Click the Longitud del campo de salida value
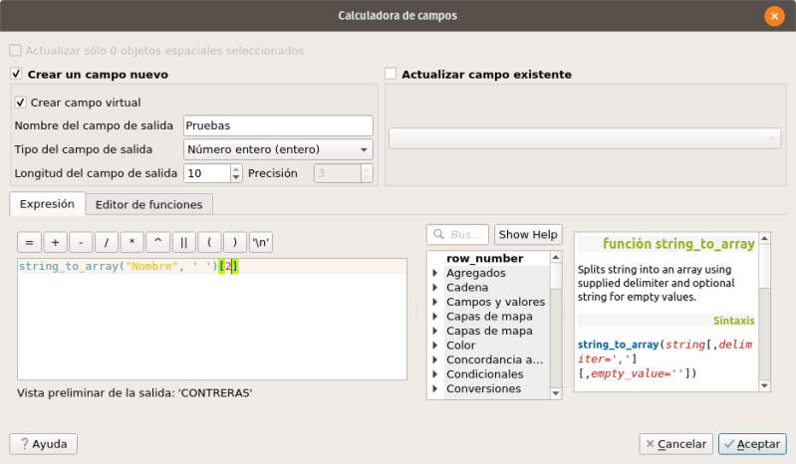This screenshot has width=796, height=464. [207, 173]
